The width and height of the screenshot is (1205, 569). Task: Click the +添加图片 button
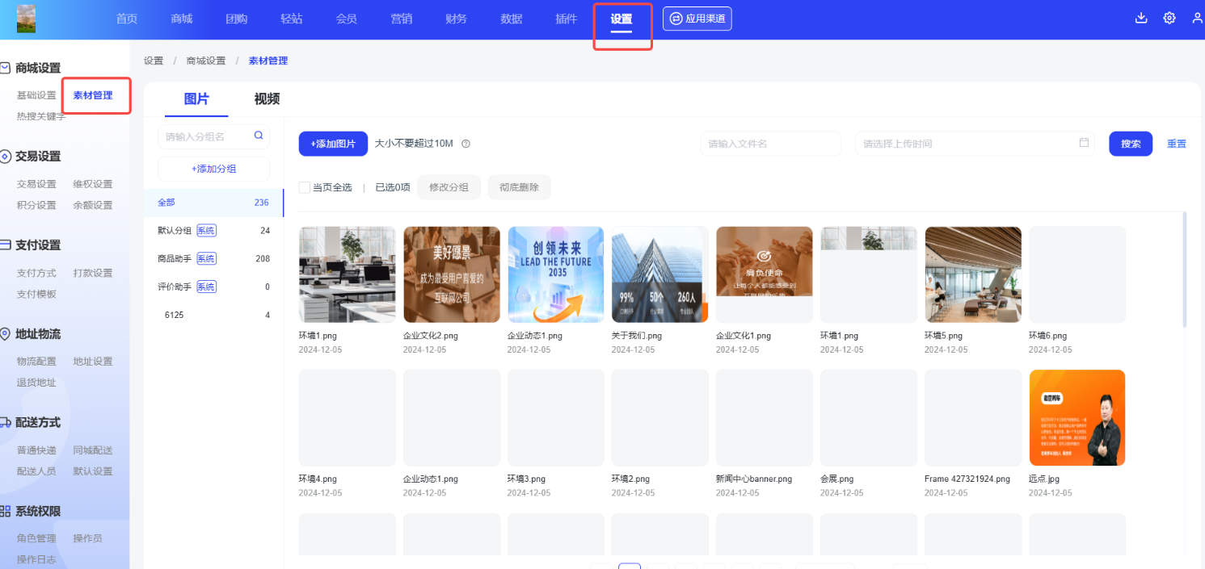pyautogui.click(x=333, y=144)
